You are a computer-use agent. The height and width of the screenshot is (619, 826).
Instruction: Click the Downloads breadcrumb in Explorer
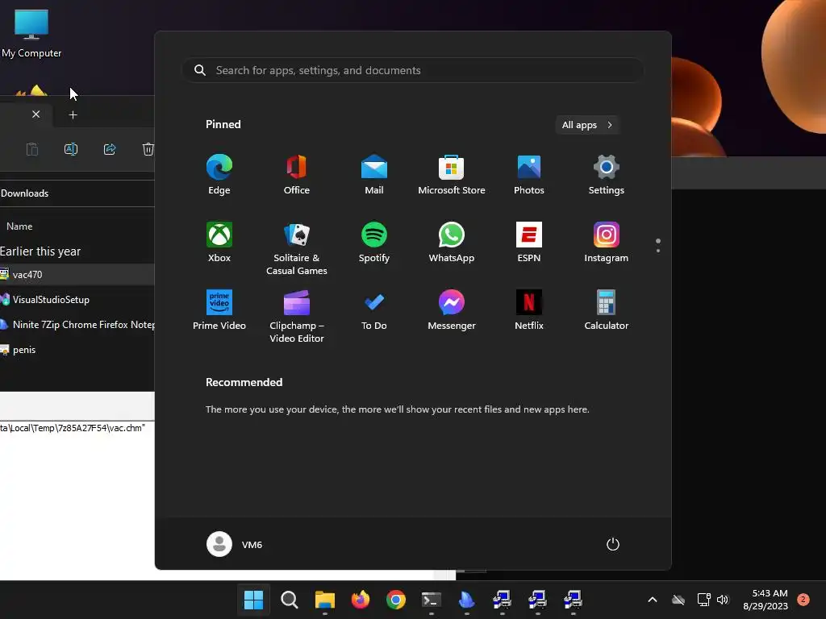[25, 193]
